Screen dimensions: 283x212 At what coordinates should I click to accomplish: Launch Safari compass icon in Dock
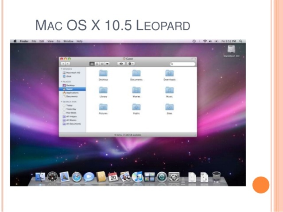coord(77,177)
